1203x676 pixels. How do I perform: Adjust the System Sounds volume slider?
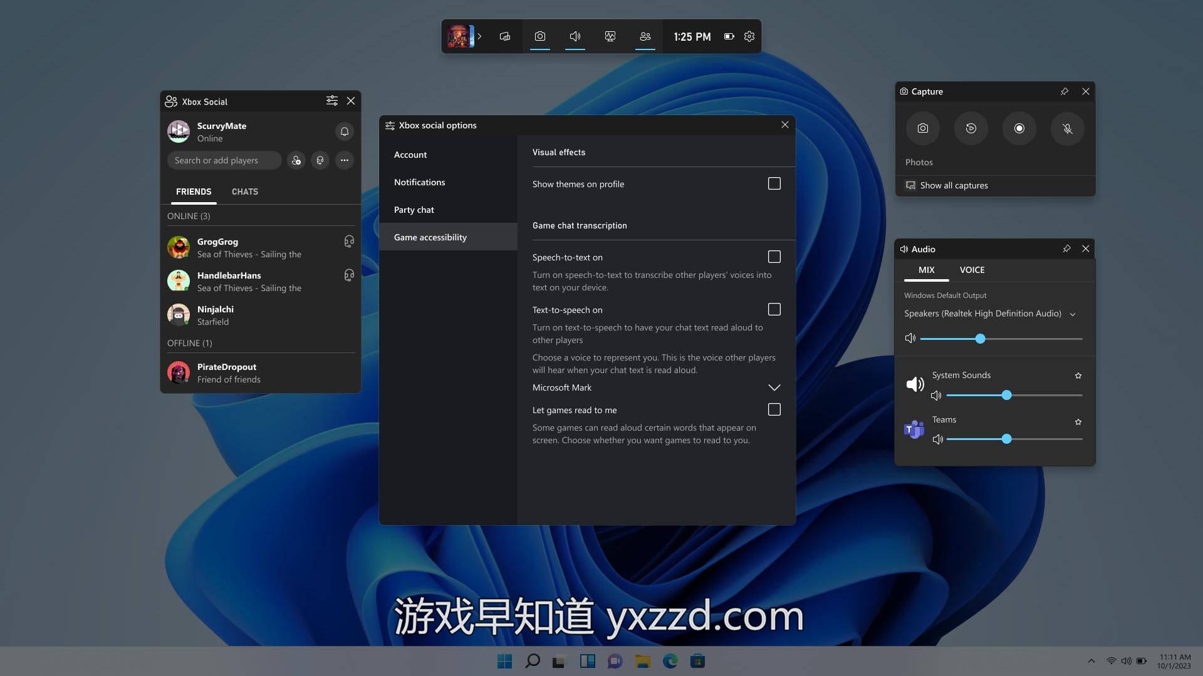point(1014,396)
